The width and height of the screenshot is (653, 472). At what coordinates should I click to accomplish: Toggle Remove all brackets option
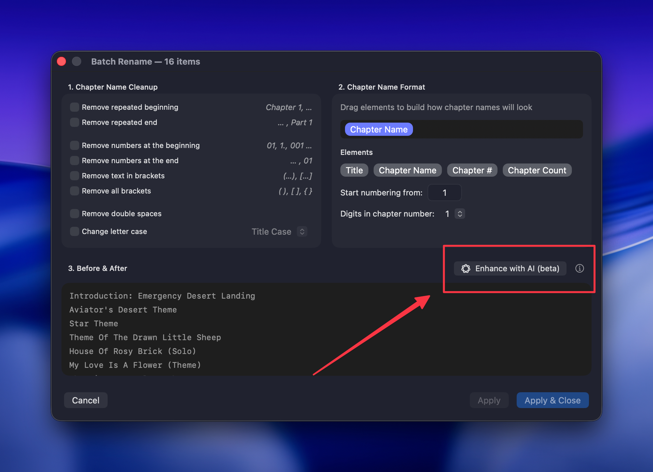point(75,191)
